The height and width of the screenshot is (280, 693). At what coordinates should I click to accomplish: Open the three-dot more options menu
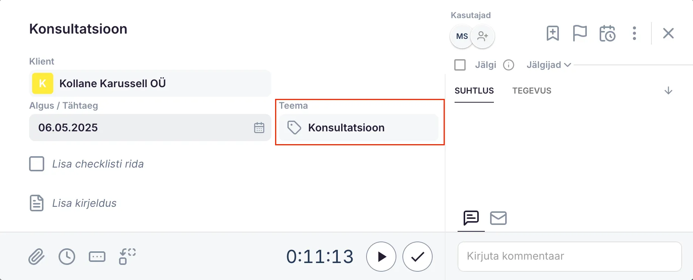point(634,33)
